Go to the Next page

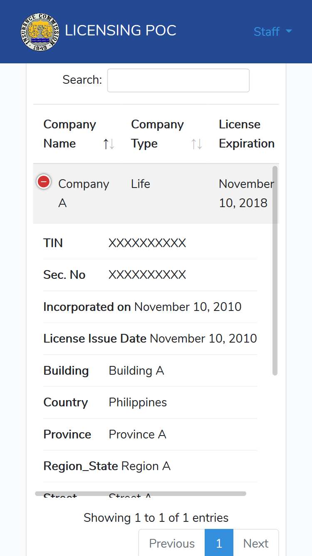click(256, 543)
